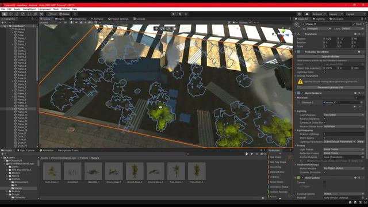This screenshot has height=207, width=368.
Task: Toggle scene audio icon in scene toolbar
Action: point(76,22)
